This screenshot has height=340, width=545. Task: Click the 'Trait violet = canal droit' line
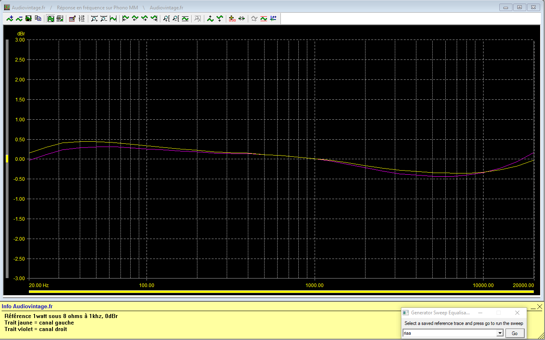[x=36, y=329]
